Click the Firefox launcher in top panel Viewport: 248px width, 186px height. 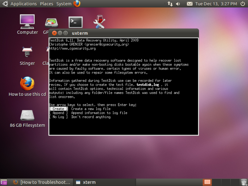[77, 4]
